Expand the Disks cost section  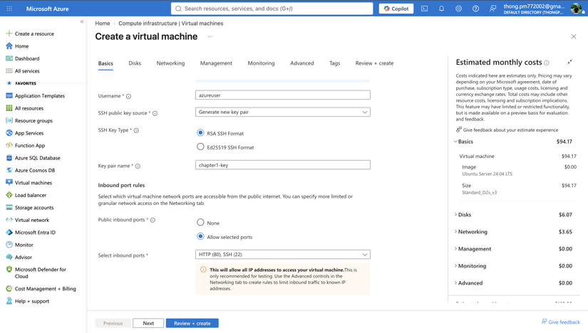(x=455, y=215)
